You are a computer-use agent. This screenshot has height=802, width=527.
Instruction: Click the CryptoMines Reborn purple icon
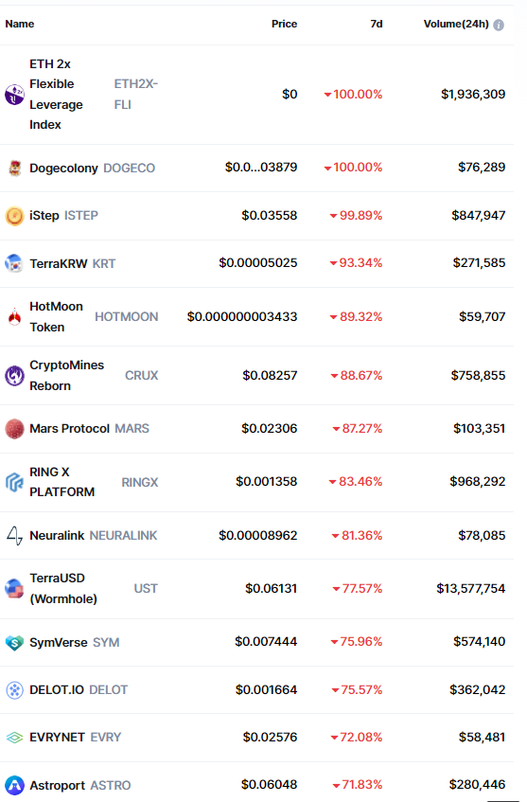(14, 376)
